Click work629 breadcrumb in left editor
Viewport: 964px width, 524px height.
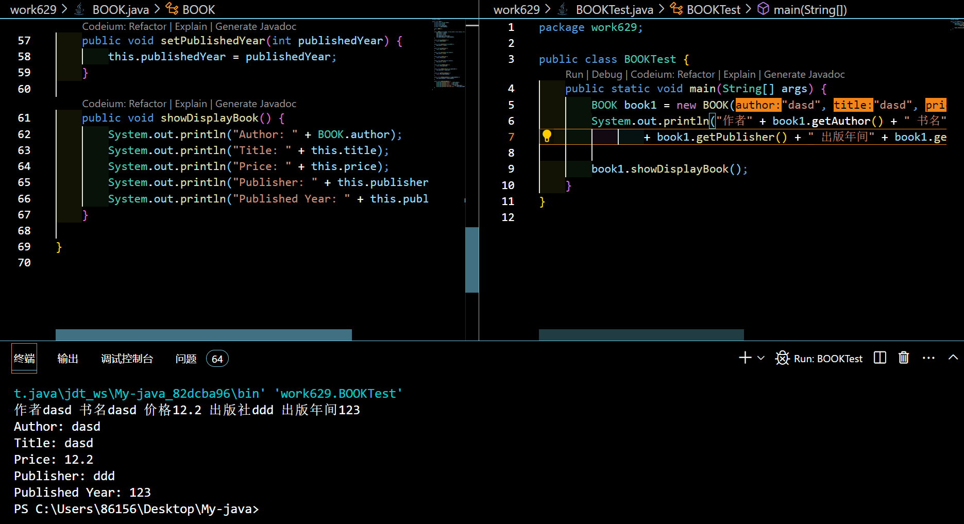[33, 9]
